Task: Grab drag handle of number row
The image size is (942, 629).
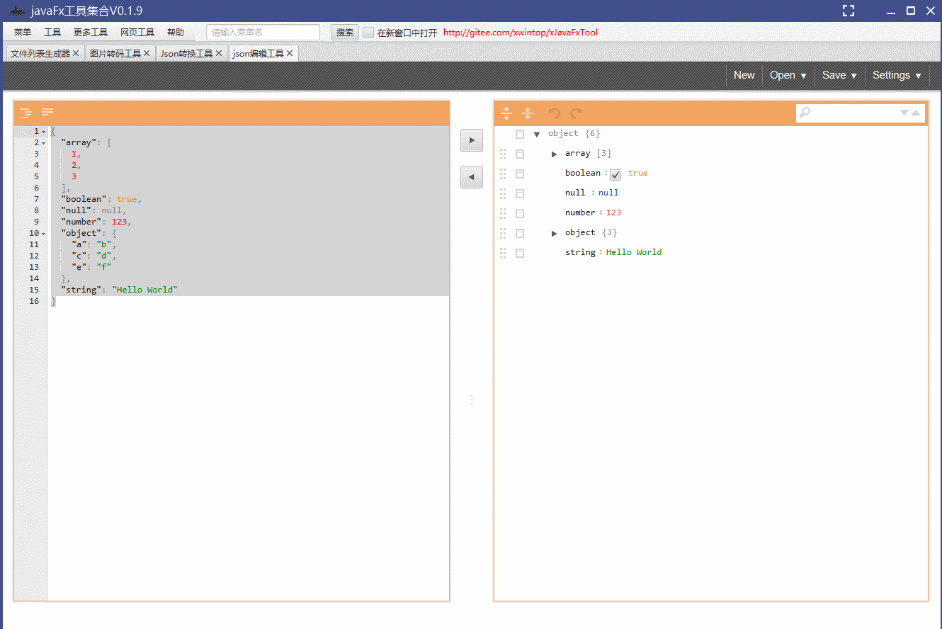Action: [504, 213]
